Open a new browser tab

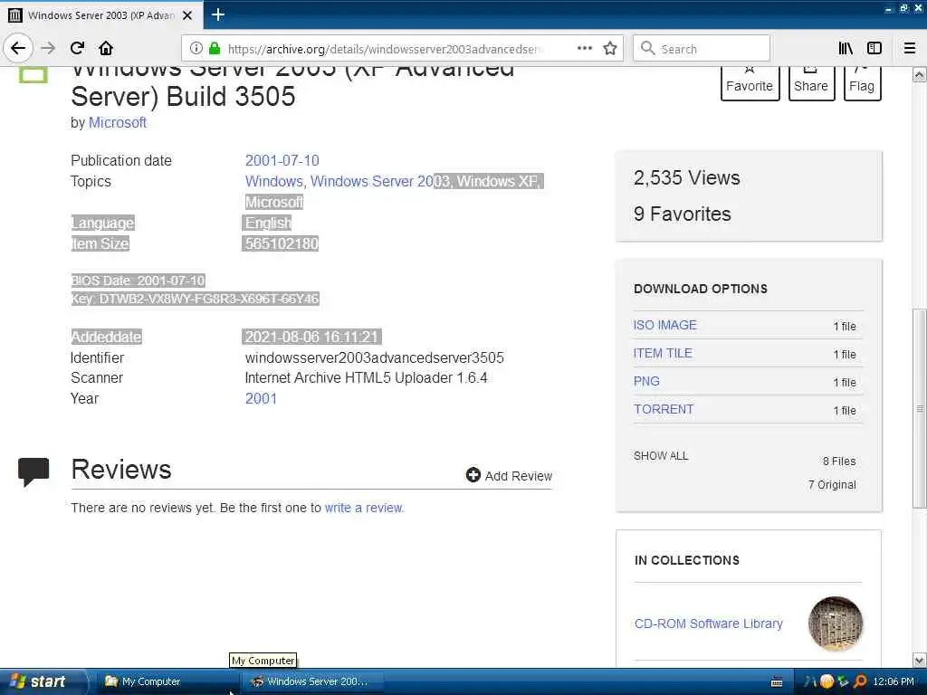218,14
